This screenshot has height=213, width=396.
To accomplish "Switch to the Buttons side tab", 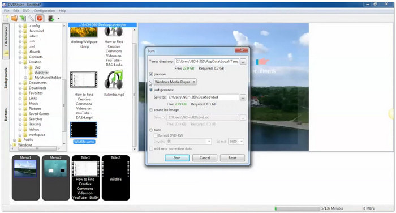I will pos(6,114).
